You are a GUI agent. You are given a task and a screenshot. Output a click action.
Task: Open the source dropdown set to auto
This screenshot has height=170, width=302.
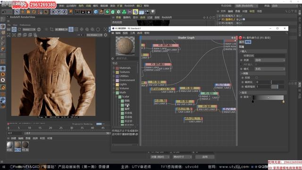tap(270, 60)
